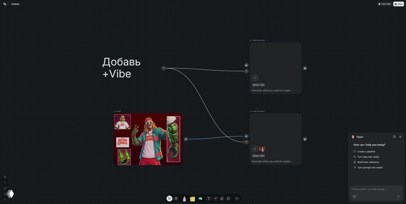Focus the Higgsie prompt input field
This screenshot has width=406, height=204.
376,189
